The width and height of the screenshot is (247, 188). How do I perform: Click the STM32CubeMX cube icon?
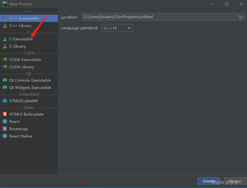[x=5, y=101]
